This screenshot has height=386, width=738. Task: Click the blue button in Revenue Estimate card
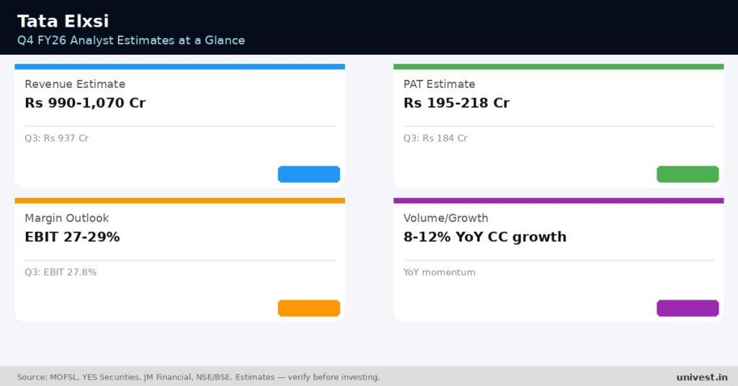(308, 174)
